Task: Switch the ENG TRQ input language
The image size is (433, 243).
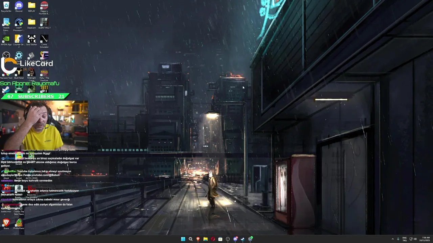Action: [x=404, y=239]
